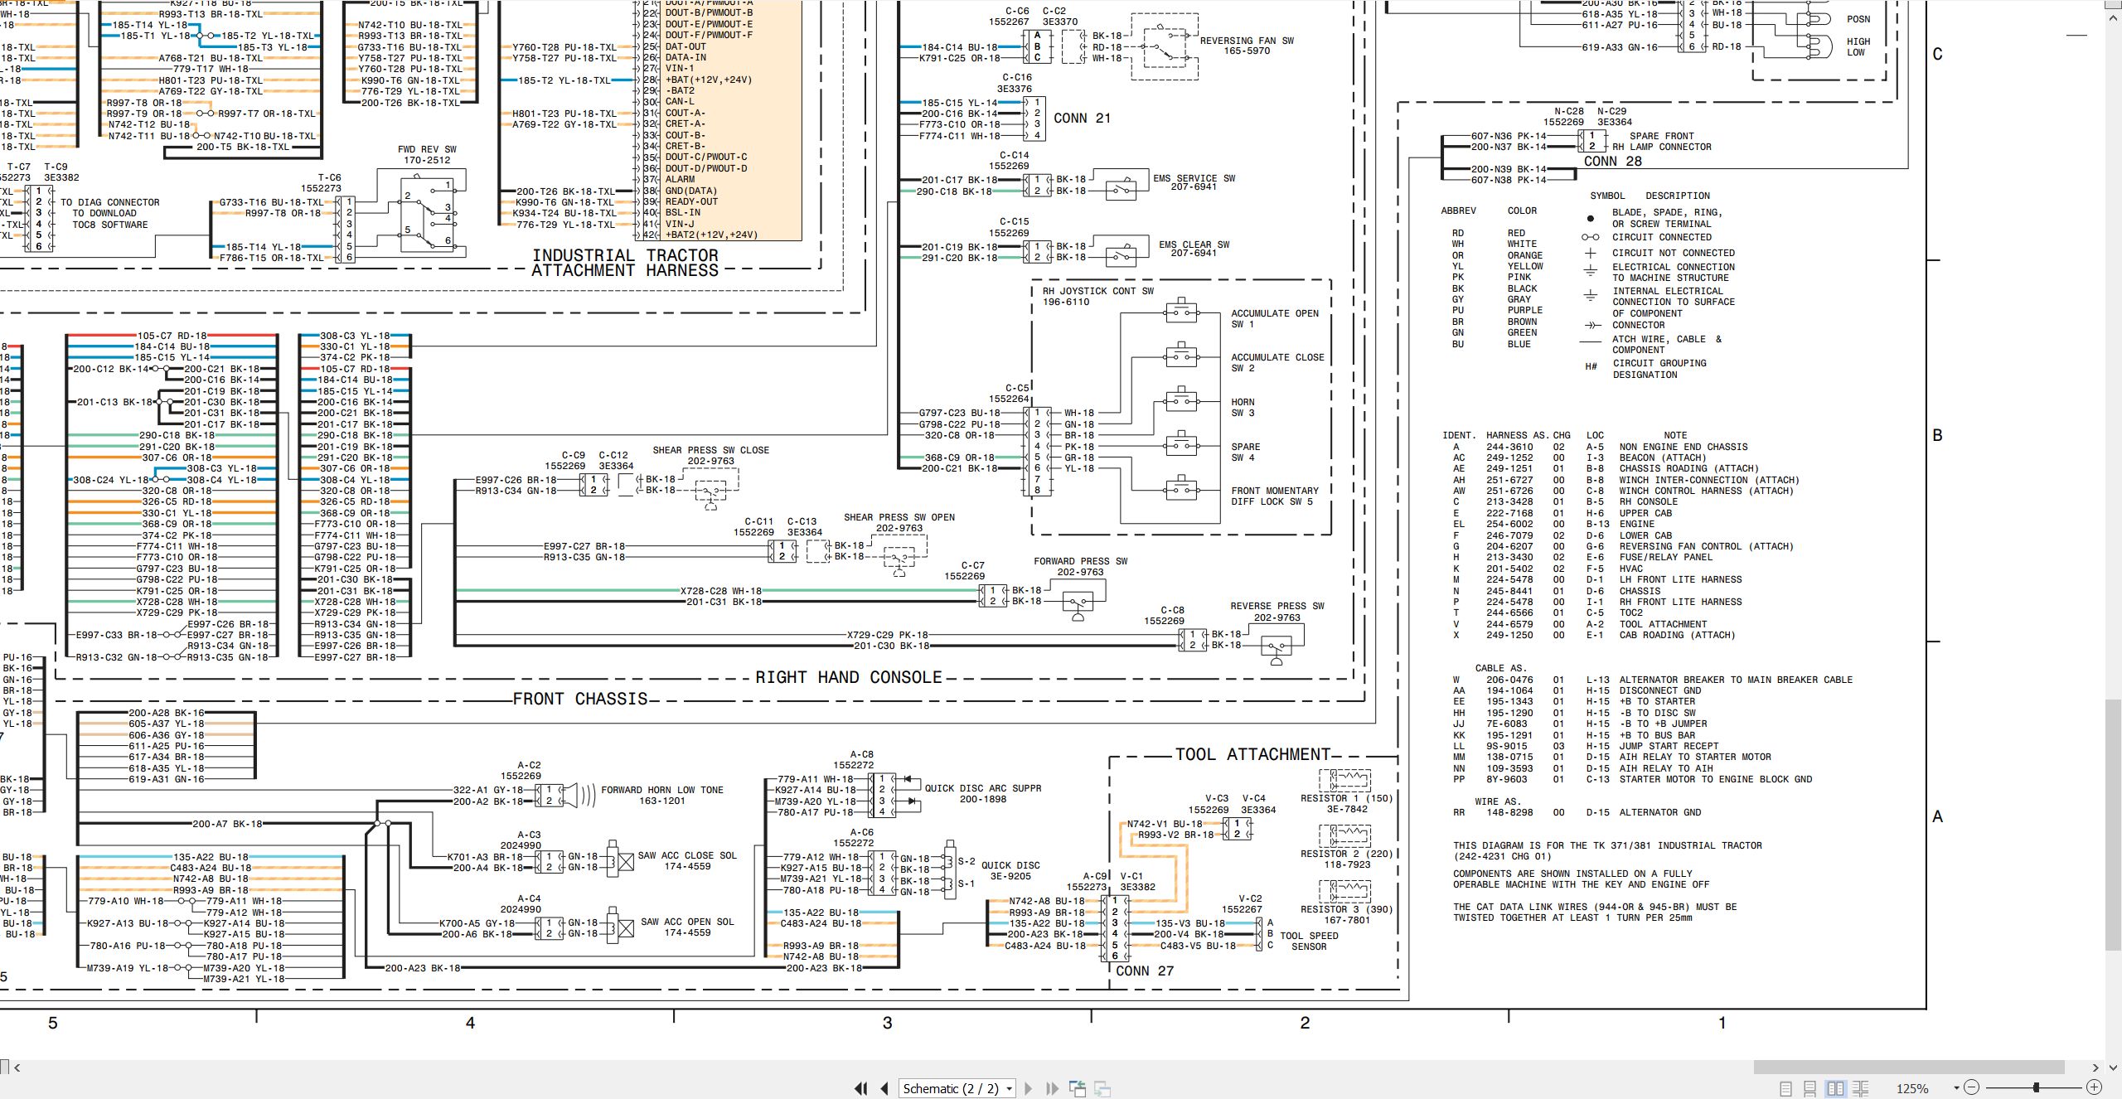
Task: Click the scroll left arrow
Action: tap(17, 1068)
